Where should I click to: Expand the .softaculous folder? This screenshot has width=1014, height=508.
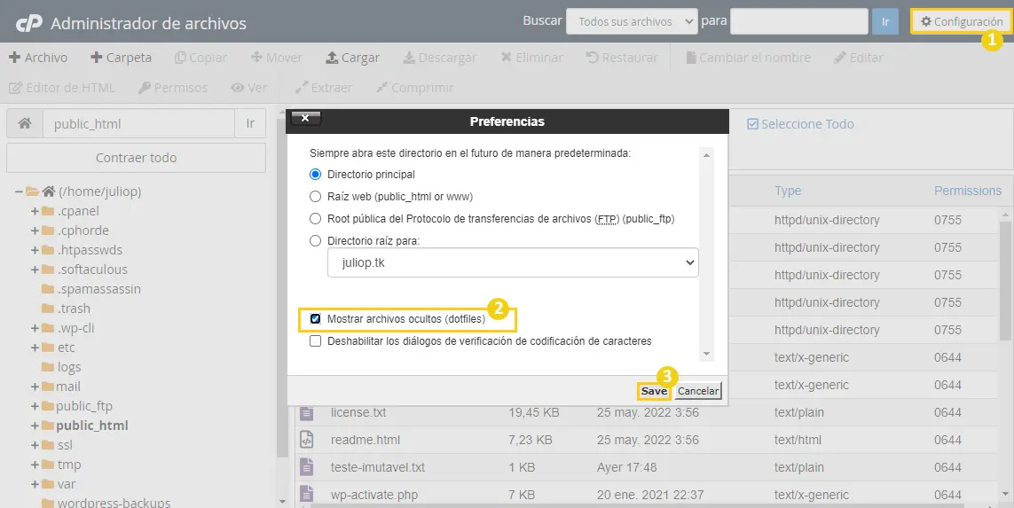coord(35,270)
